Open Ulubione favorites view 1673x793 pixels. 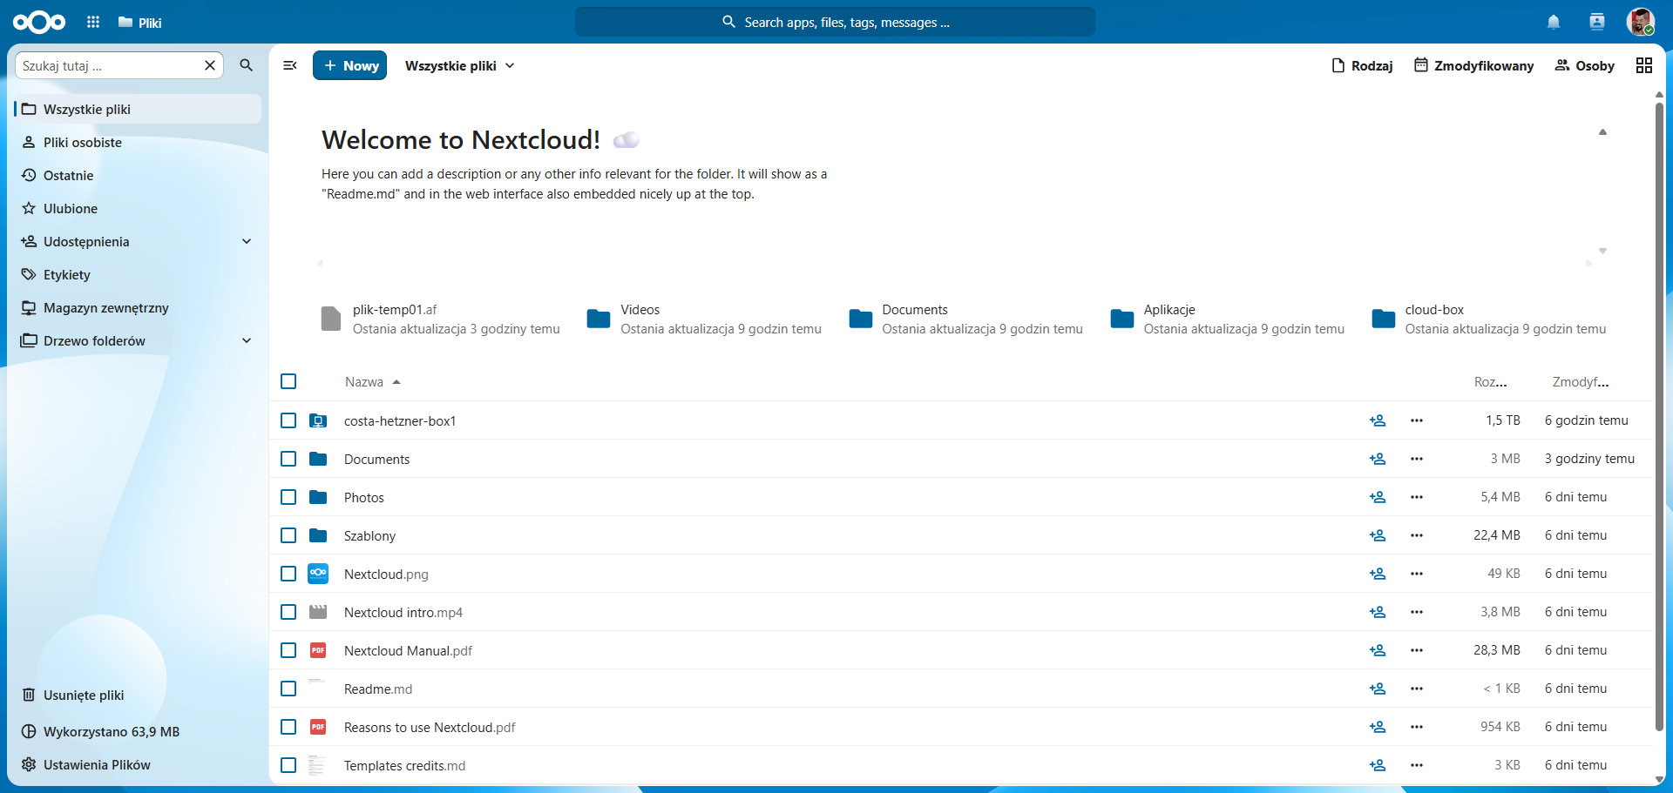point(138,208)
